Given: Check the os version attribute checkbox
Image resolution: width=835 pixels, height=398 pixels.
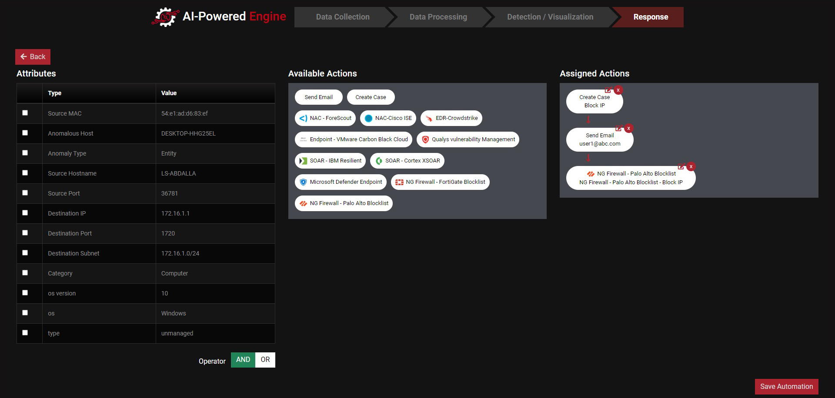Looking at the screenshot, I should tap(25, 293).
